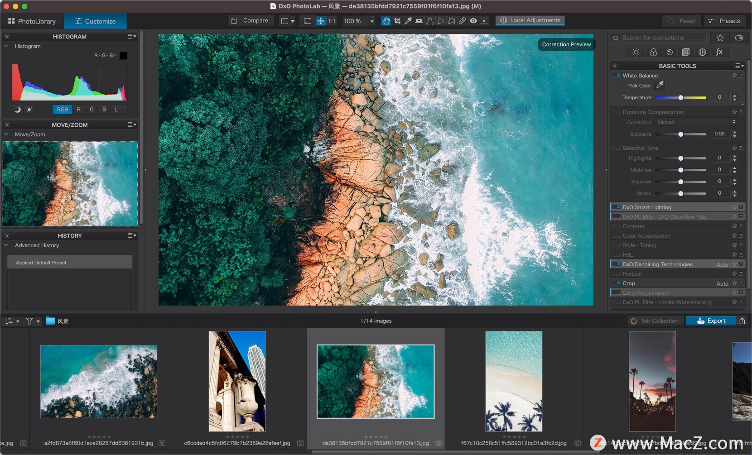Choose the Force Parallels perspective tool

point(430,21)
